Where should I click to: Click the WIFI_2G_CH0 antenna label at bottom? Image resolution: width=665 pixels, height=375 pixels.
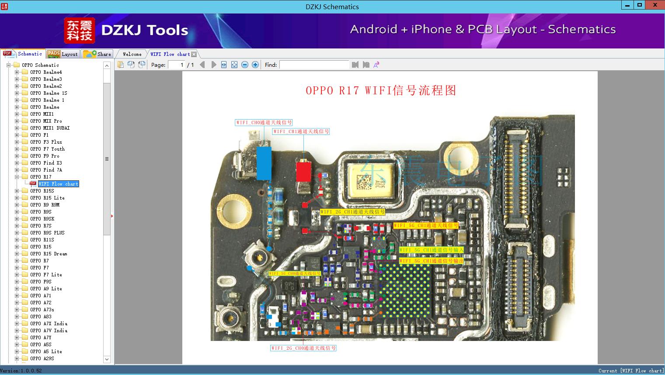tap(303, 348)
